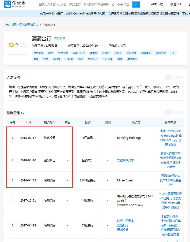Select the O2O tag
The width and height of the screenshot is (190, 242).
(81, 59)
